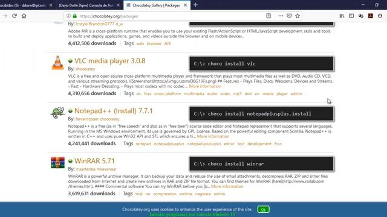Accept cookies with the Ok button

[264, 209]
